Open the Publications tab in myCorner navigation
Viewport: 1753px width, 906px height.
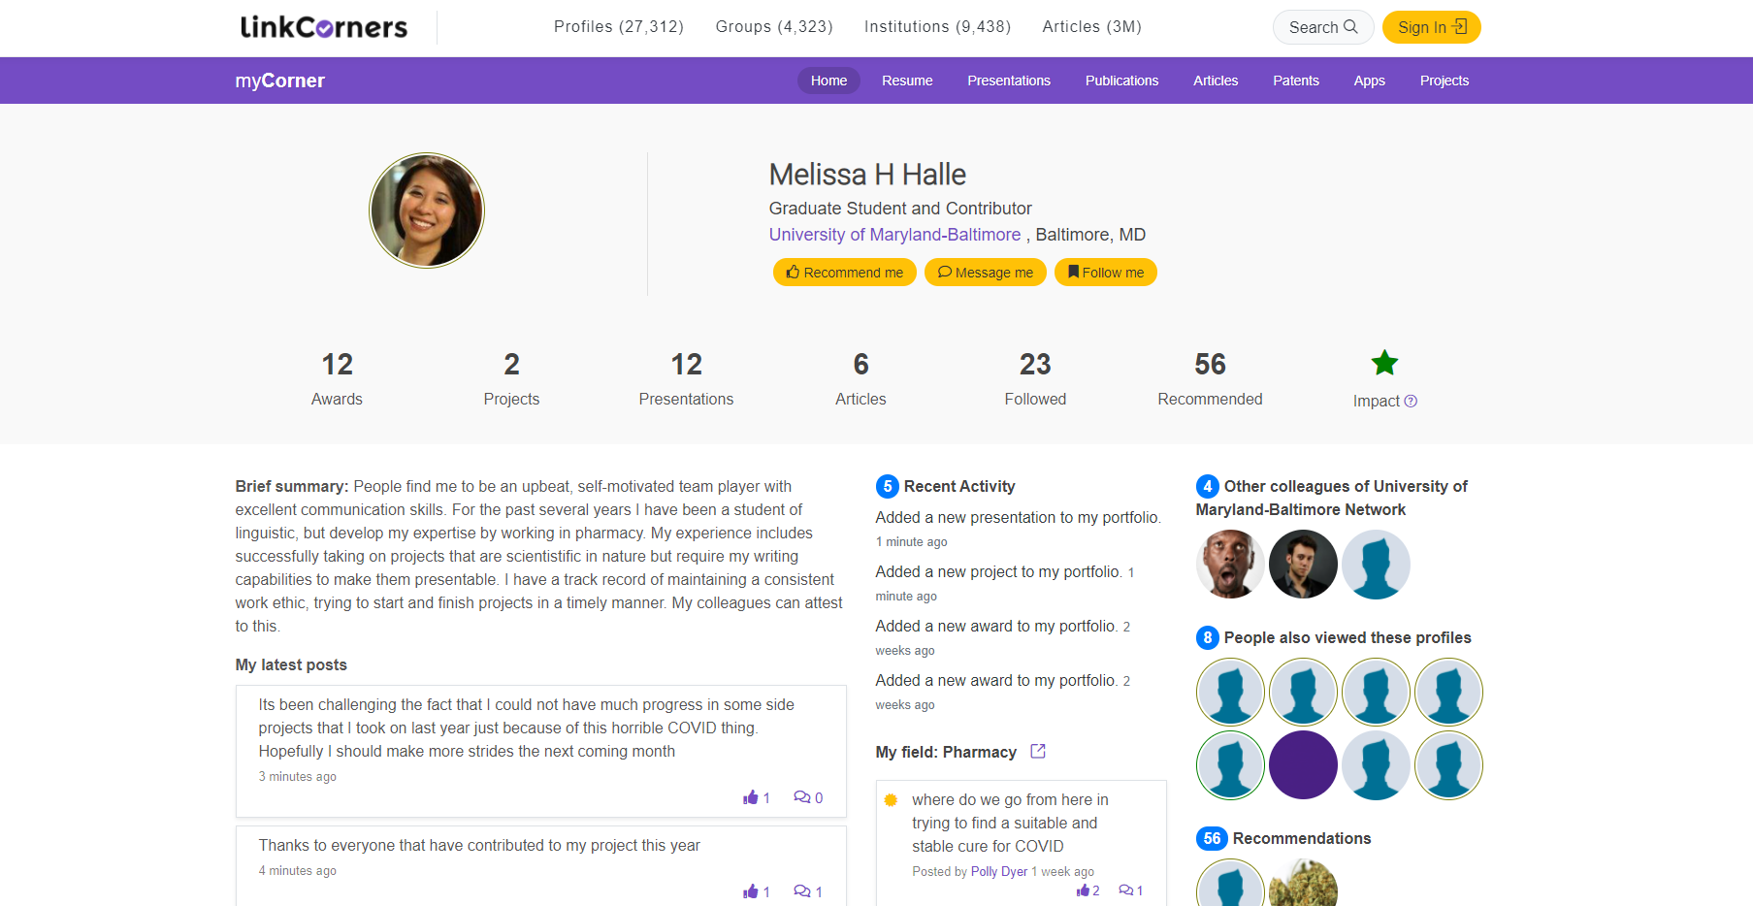(1121, 81)
